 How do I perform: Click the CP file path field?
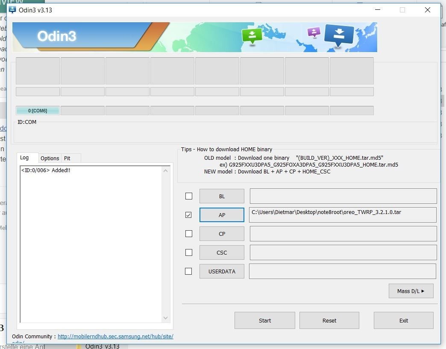(x=343, y=234)
